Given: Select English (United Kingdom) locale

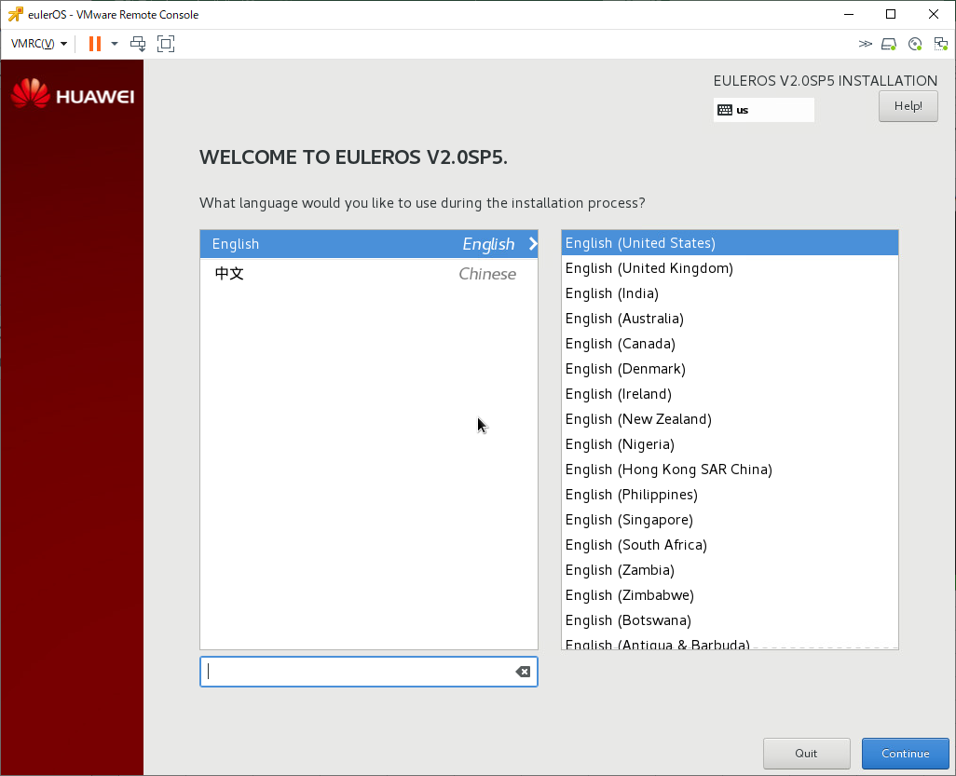Looking at the screenshot, I should (649, 267).
